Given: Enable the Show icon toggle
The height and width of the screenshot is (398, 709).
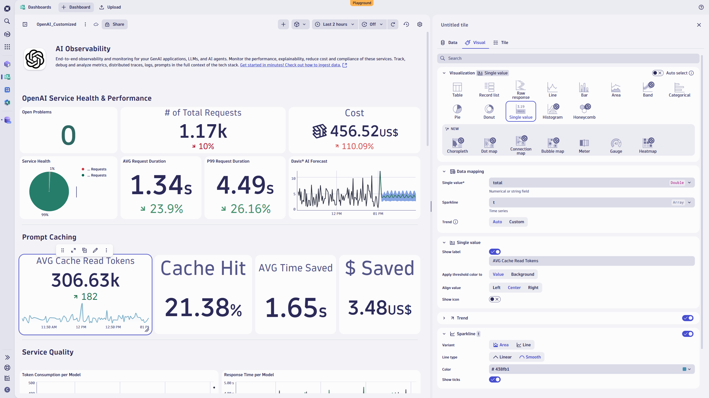Looking at the screenshot, I should (495, 299).
